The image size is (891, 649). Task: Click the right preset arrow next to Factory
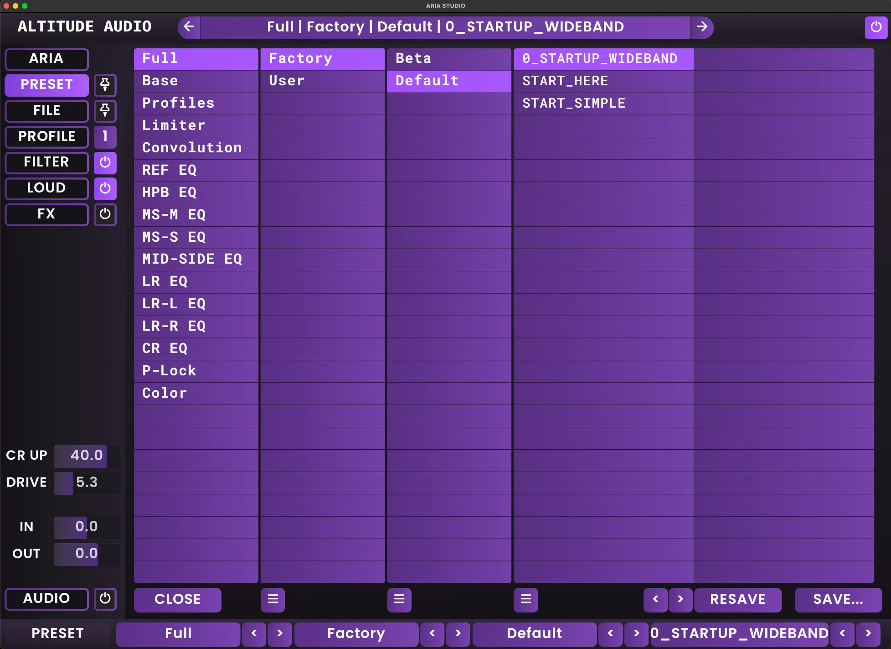(x=458, y=634)
